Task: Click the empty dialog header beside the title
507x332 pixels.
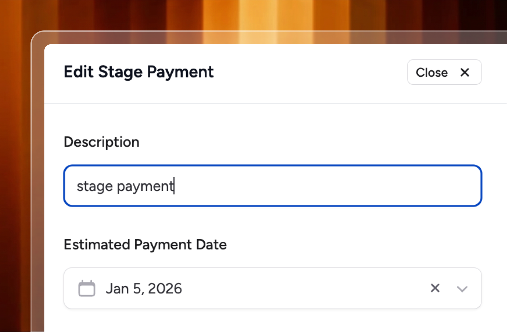Action: click(309, 73)
